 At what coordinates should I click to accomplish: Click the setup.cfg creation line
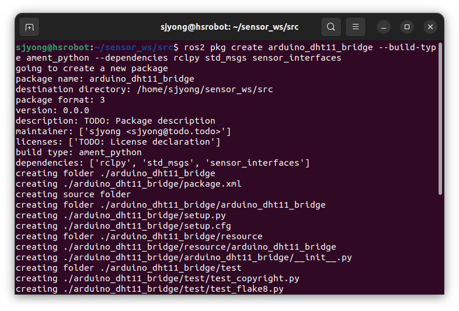[123, 226]
